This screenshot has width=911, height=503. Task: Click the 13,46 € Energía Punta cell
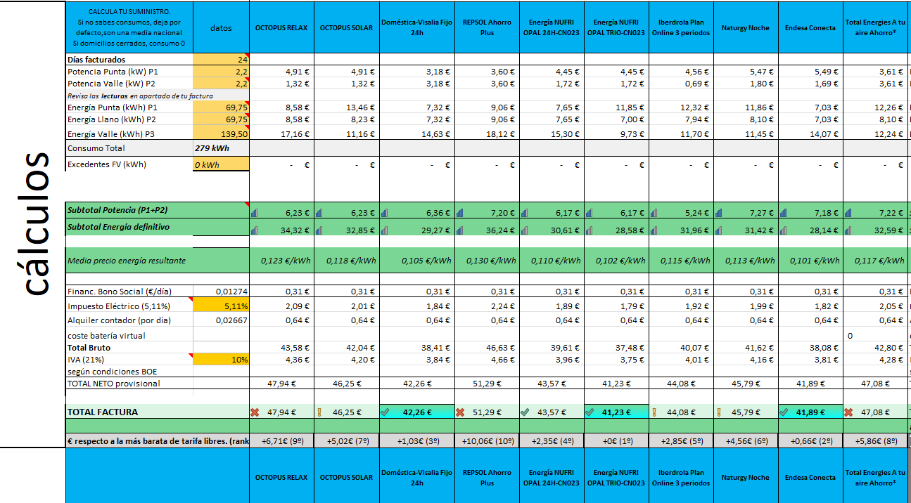(346, 107)
